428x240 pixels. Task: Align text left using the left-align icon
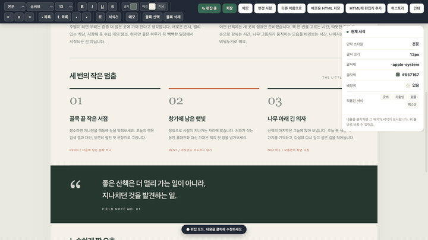(9, 17)
